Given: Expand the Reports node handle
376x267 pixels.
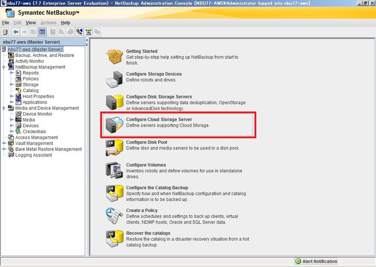Looking at the screenshot, I should (x=11, y=73).
